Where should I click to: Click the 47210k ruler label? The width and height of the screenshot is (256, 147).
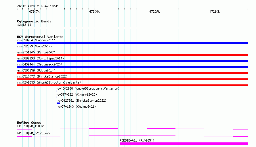(x=215, y=11)
